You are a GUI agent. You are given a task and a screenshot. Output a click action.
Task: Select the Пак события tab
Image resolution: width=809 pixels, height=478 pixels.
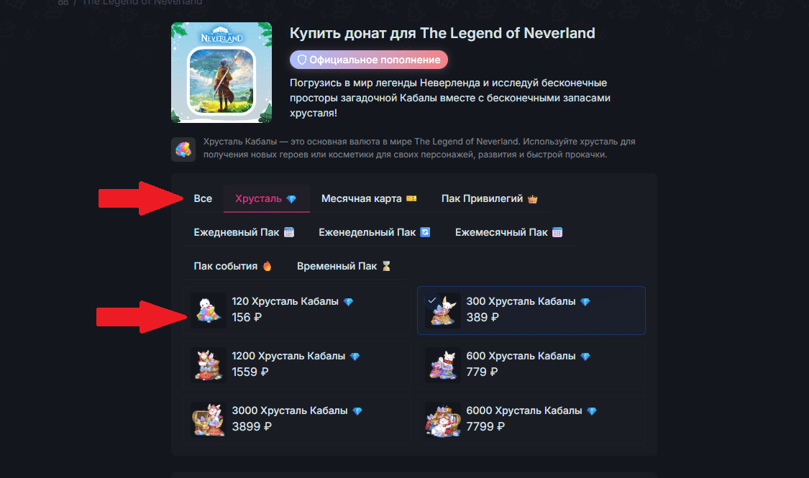click(232, 266)
